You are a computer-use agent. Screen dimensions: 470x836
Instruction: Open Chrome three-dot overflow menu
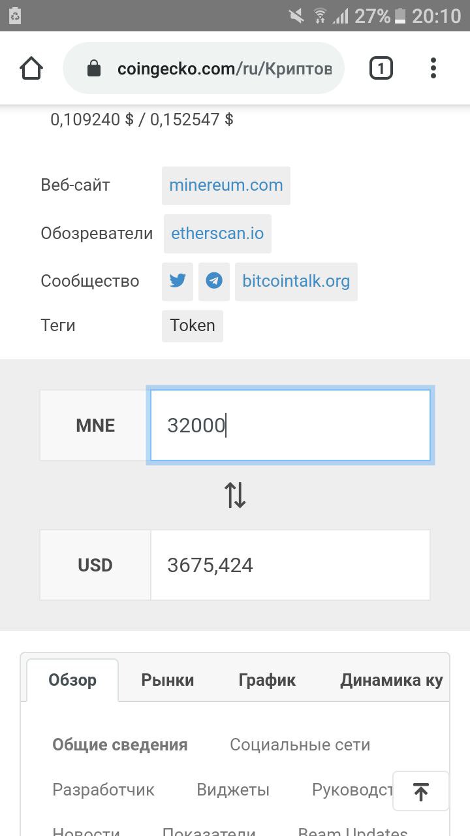433,69
